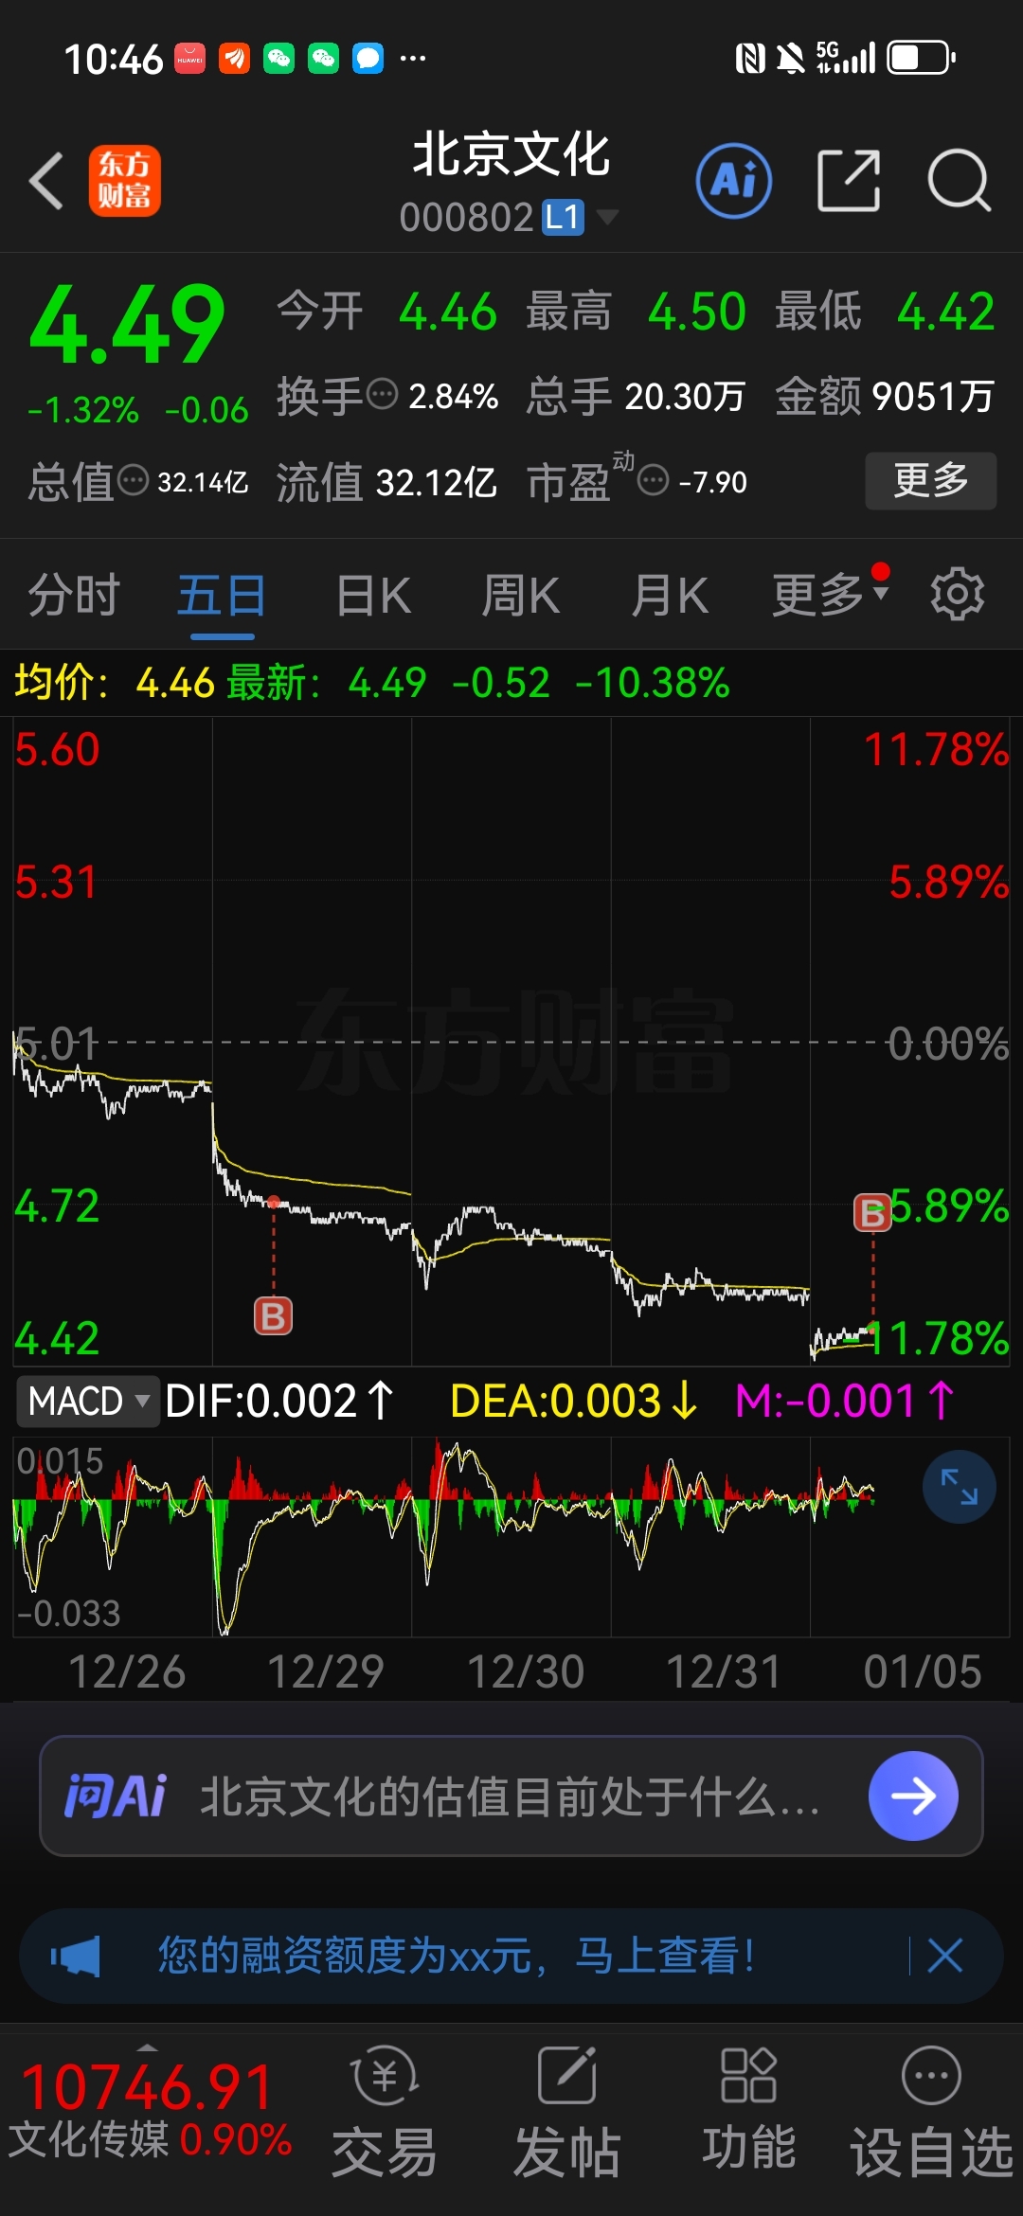1023x2216 pixels.
Task: Expand the 更多 chart periods dropdown
Action: [x=830, y=596]
